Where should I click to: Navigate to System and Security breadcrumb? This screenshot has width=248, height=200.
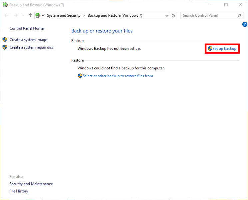pos(64,15)
